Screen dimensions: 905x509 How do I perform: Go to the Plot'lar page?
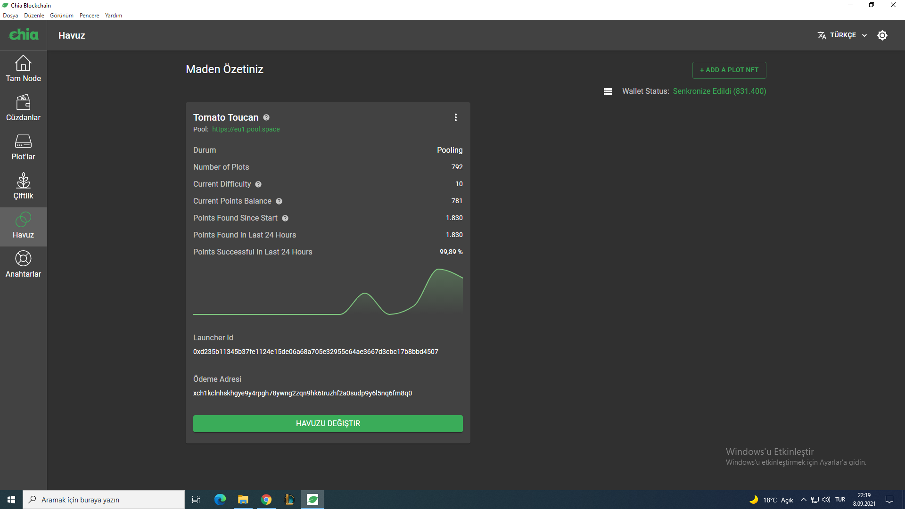click(23, 147)
